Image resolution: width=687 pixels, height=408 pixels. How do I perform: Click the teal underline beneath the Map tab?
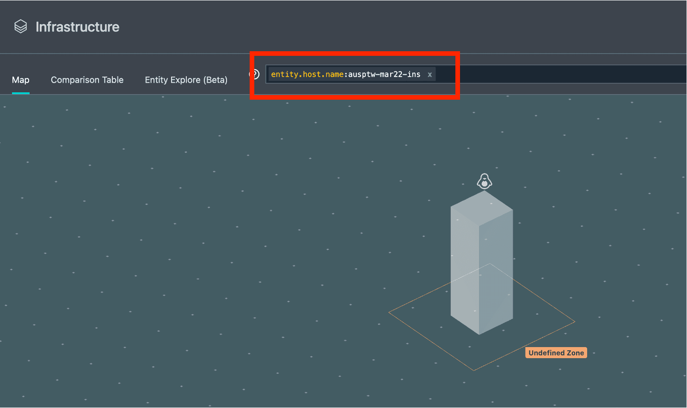20,93
